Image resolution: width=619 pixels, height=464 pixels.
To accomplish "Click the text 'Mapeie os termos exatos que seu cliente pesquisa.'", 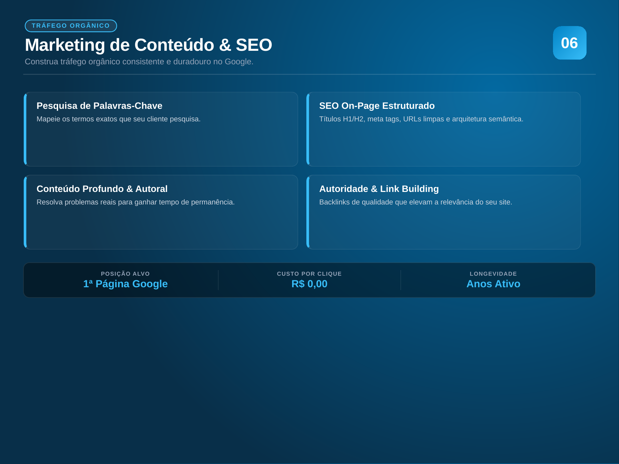I will tap(119, 119).
